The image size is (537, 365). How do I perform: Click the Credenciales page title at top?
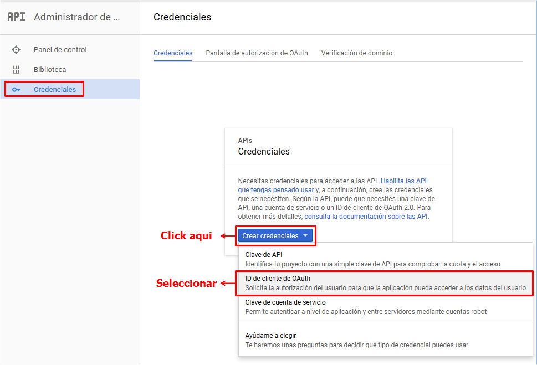coord(182,17)
